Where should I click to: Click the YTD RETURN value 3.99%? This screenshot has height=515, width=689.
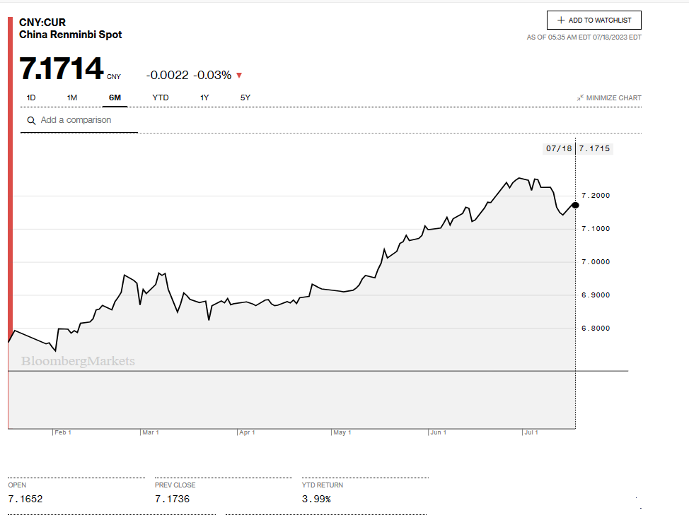(x=315, y=499)
